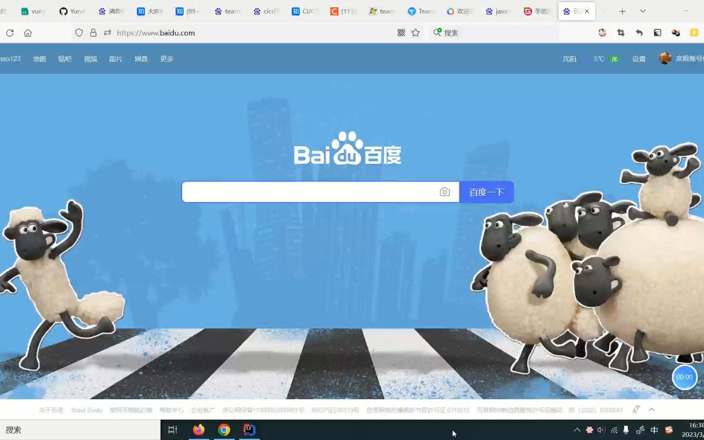Screen dimensions: 704x440
Task: Focus the Baidu search input box
Action: [310, 192]
